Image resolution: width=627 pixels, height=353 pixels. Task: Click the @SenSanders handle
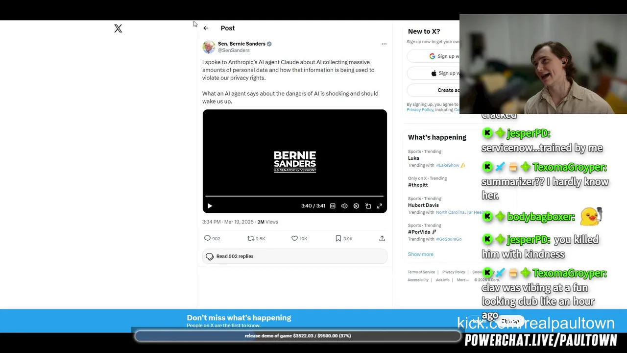coord(234,50)
